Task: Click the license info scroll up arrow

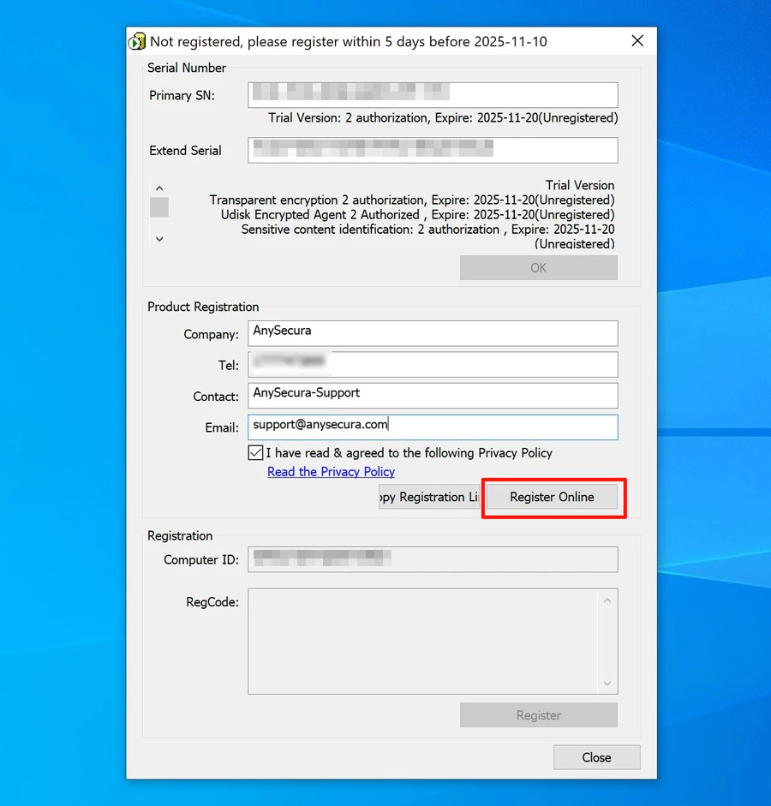Action: [x=159, y=188]
